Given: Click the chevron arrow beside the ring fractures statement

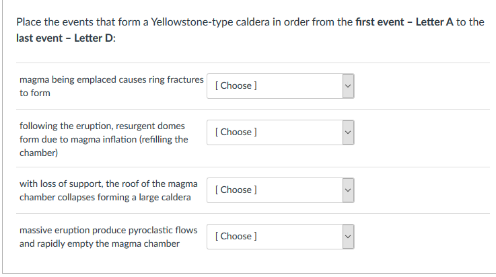Looking at the screenshot, I should click(x=347, y=85).
